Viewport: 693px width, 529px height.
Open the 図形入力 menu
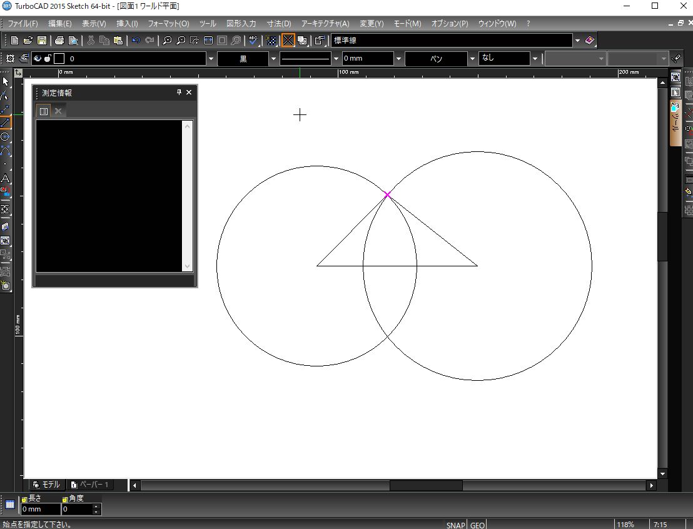(241, 23)
